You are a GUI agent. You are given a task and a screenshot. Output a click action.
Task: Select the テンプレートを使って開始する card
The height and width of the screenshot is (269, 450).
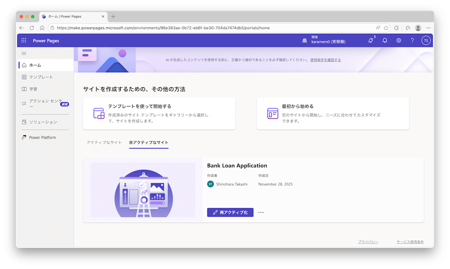[x=159, y=114]
